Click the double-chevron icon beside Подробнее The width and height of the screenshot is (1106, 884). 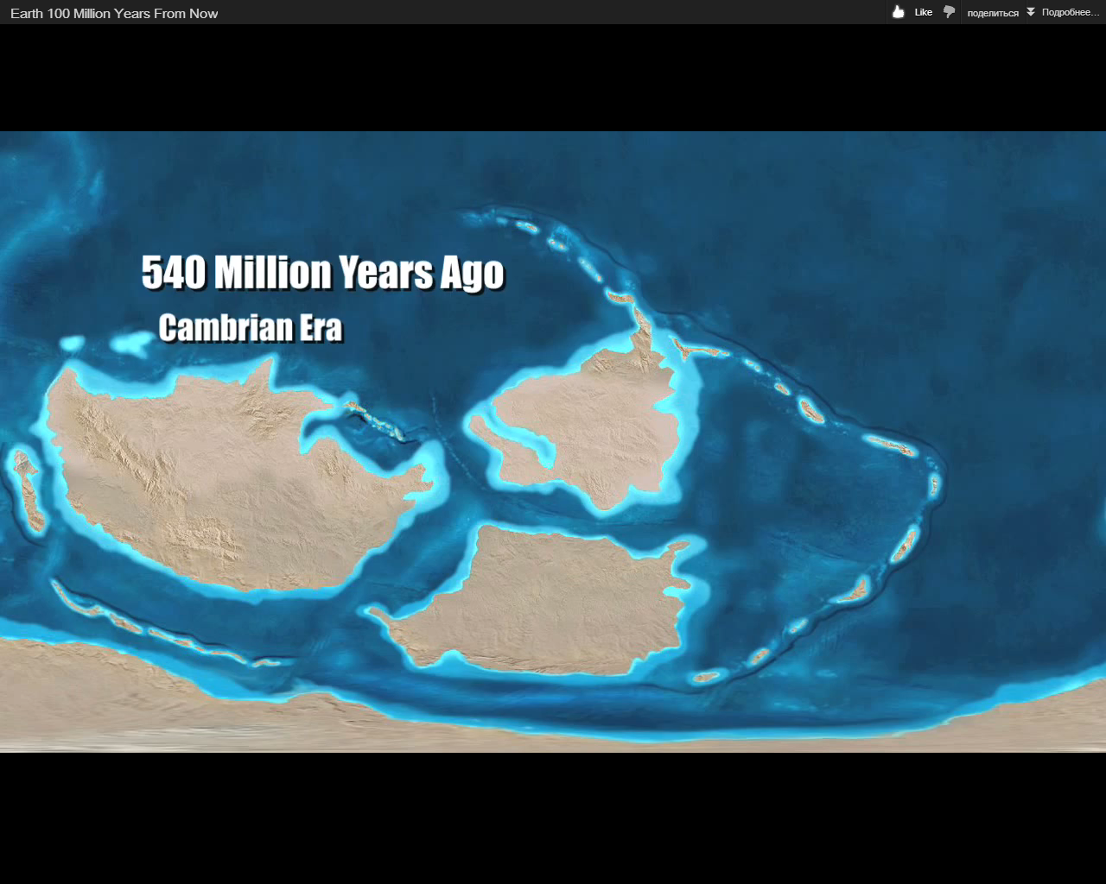point(1031,12)
